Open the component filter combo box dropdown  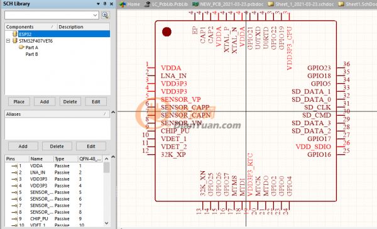[x=96, y=15]
